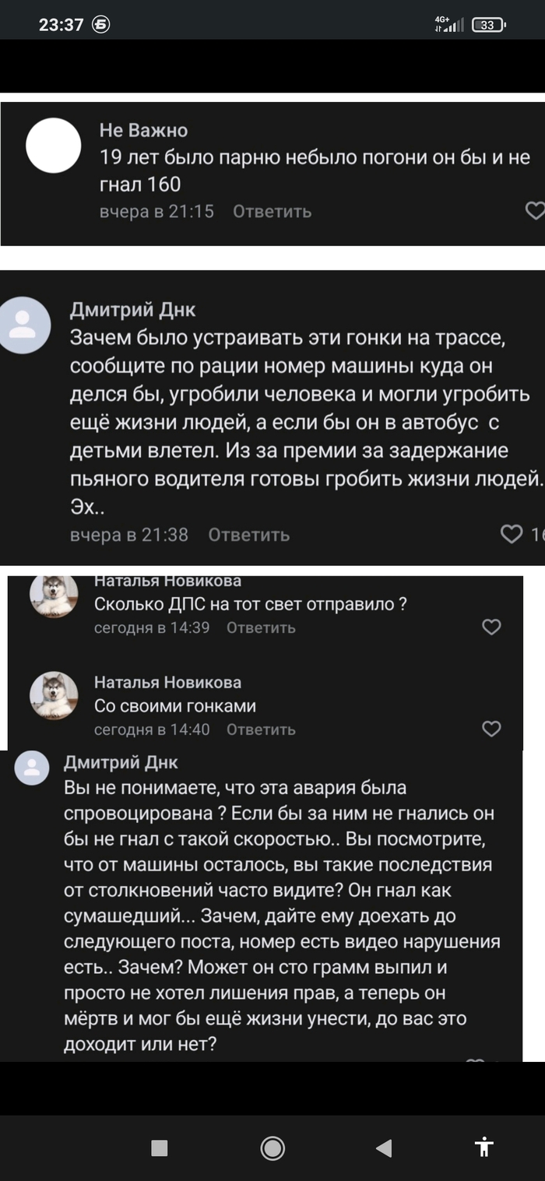
Task: Like the Не Важно comment
Action: 535,211
